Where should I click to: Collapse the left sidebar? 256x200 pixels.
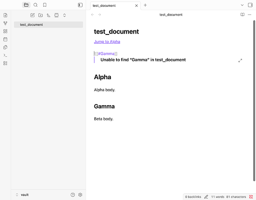click(x=80, y=5)
